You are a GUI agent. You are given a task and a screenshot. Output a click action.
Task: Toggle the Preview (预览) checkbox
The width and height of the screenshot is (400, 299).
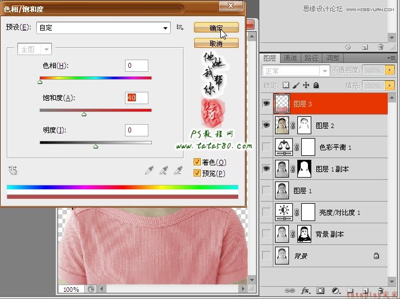pos(197,173)
